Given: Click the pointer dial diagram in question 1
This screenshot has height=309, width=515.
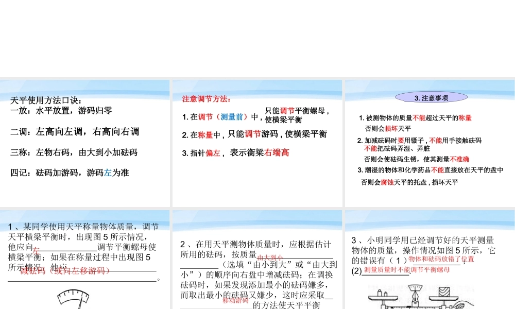Looking at the screenshot, I should tap(73, 299).
